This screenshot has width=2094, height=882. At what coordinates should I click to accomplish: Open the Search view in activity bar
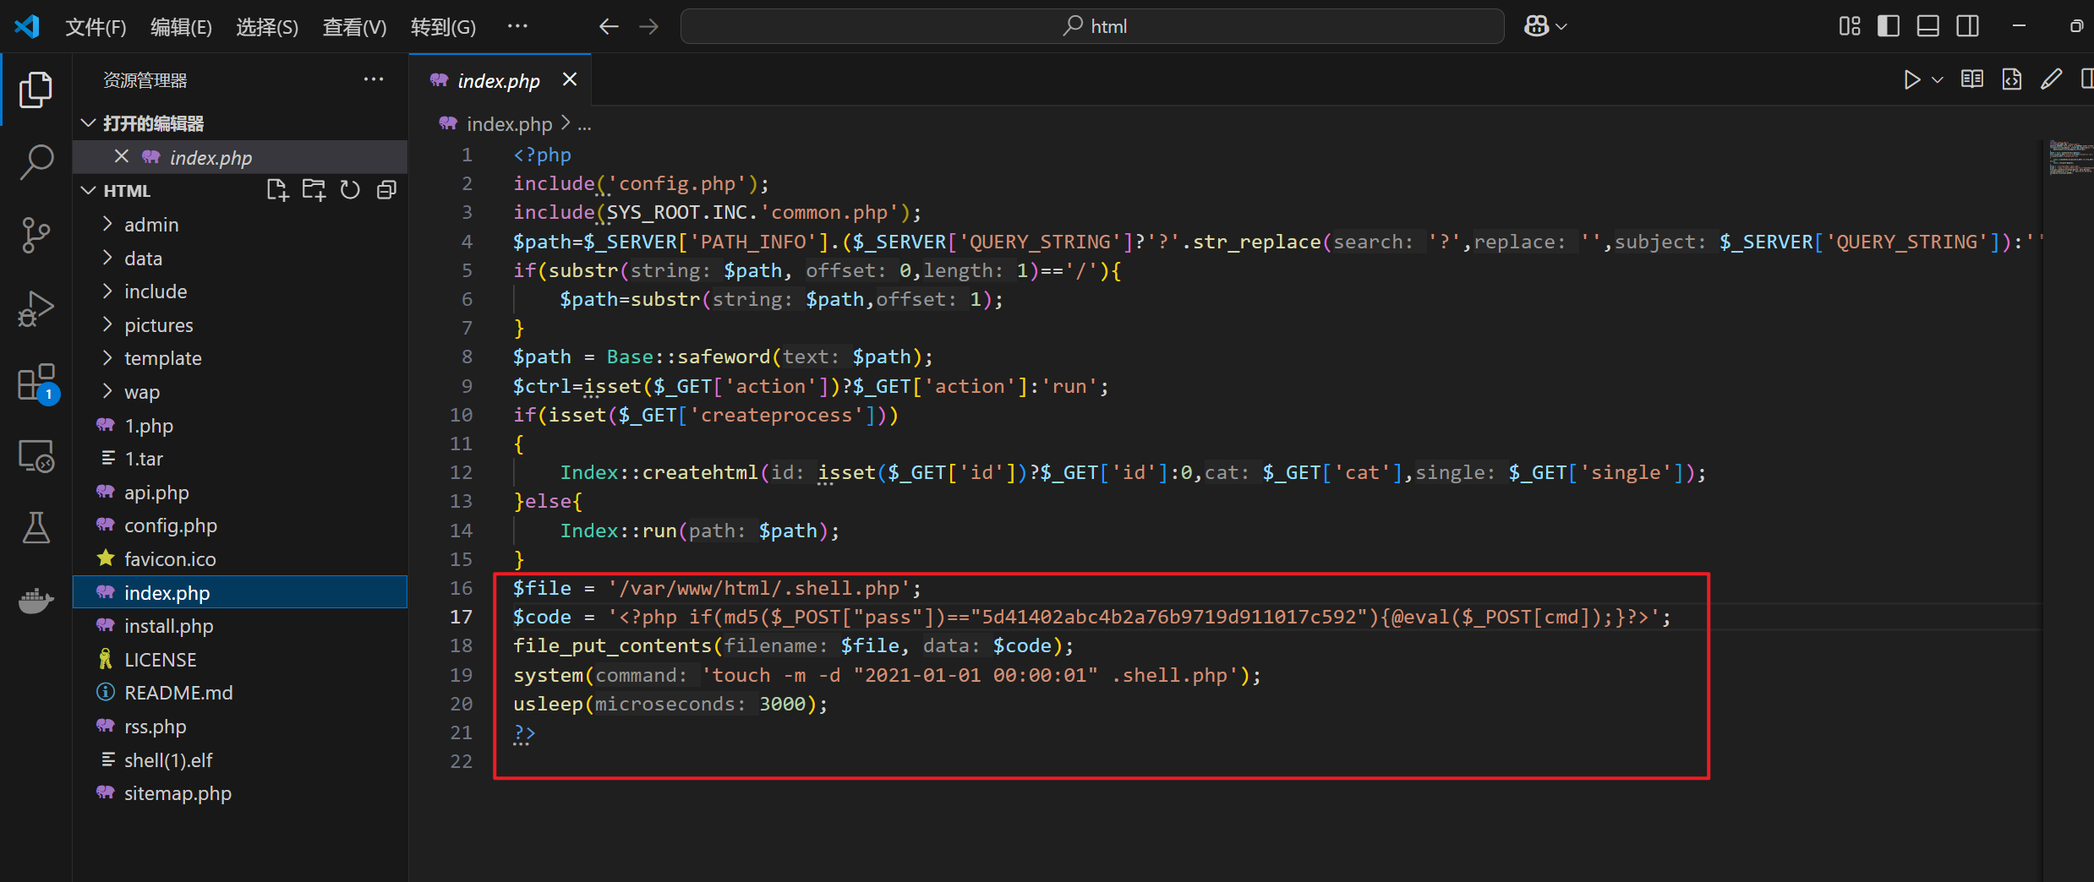(36, 161)
